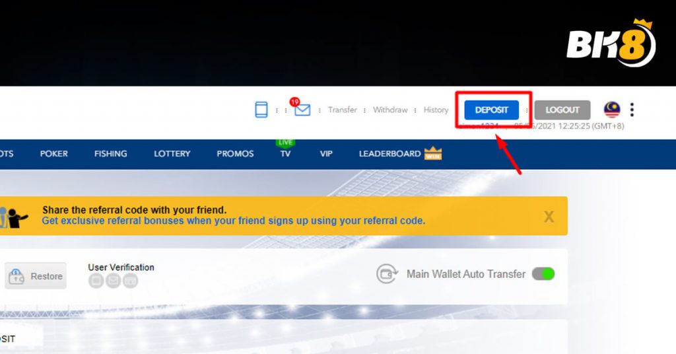Open the LIVE TV menu
Image resolution: width=676 pixels, height=354 pixels.
285,150
